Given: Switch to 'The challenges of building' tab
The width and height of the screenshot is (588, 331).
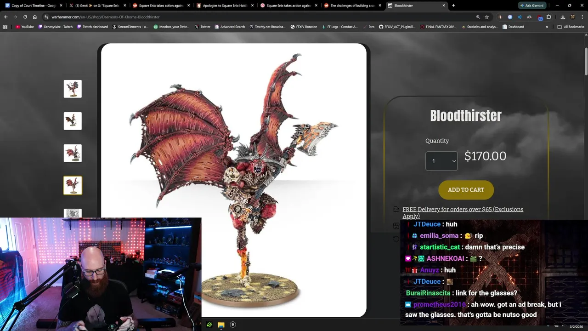Looking at the screenshot, I should point(352,6).
